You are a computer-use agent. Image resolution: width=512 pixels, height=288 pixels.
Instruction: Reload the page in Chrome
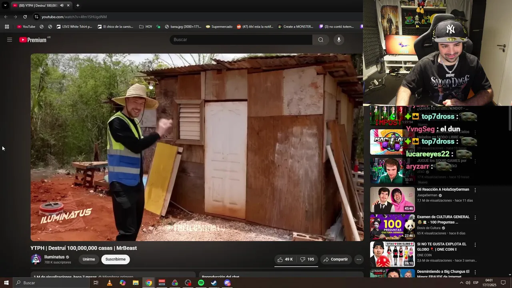25,17
